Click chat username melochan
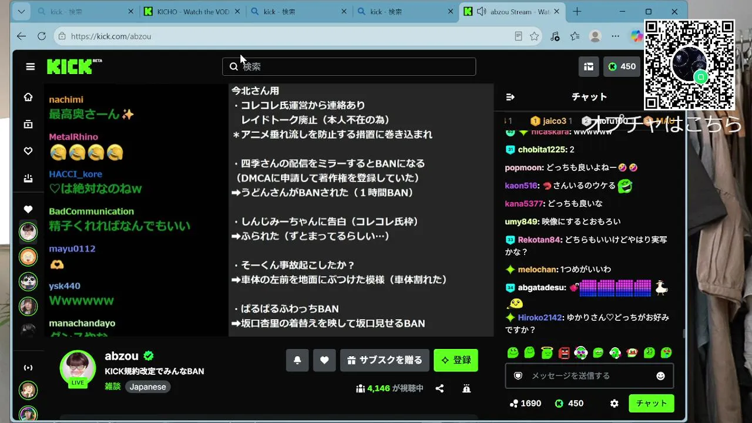 (x=537, y=270)
